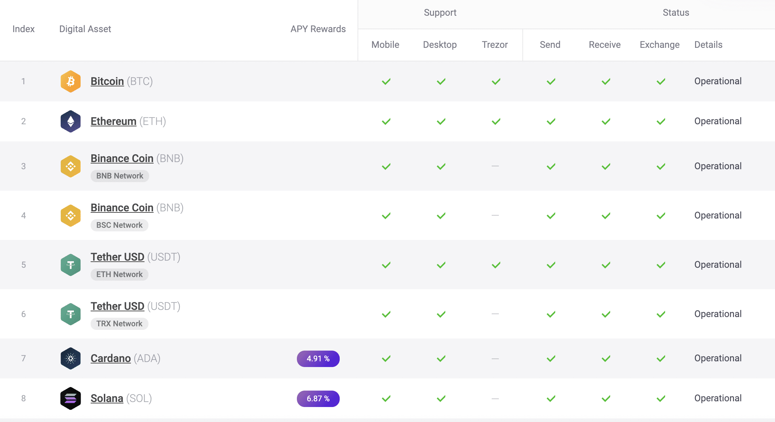The width and height of the screenshot is (775, 422).
Task: Click the Digital Asset column header
Action: coord(85,29)
